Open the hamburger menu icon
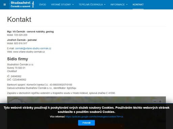 (5, 5)
